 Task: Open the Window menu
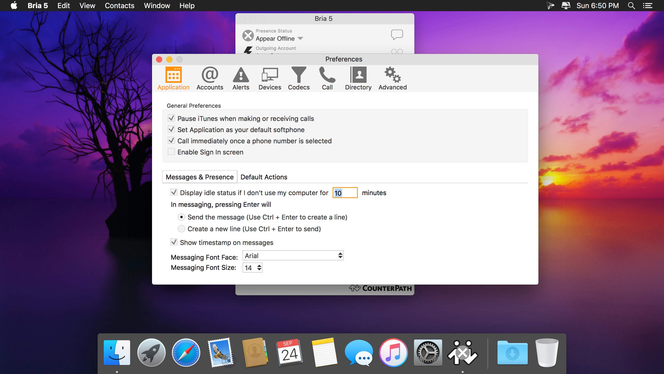(157, 5)
